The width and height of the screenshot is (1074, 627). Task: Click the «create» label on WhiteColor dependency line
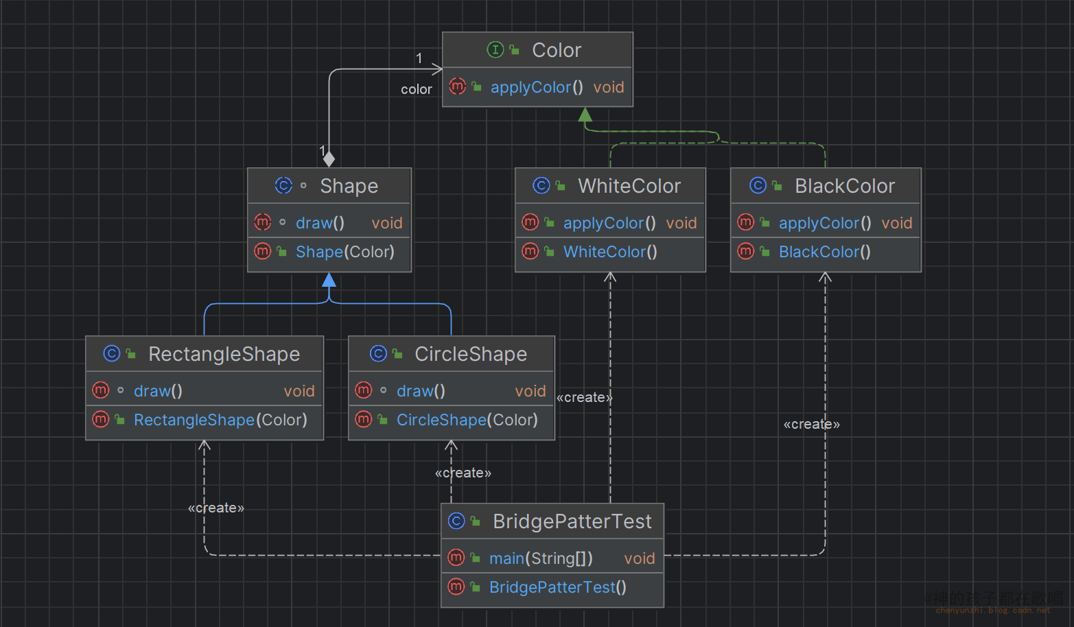(x=584, y=397)
